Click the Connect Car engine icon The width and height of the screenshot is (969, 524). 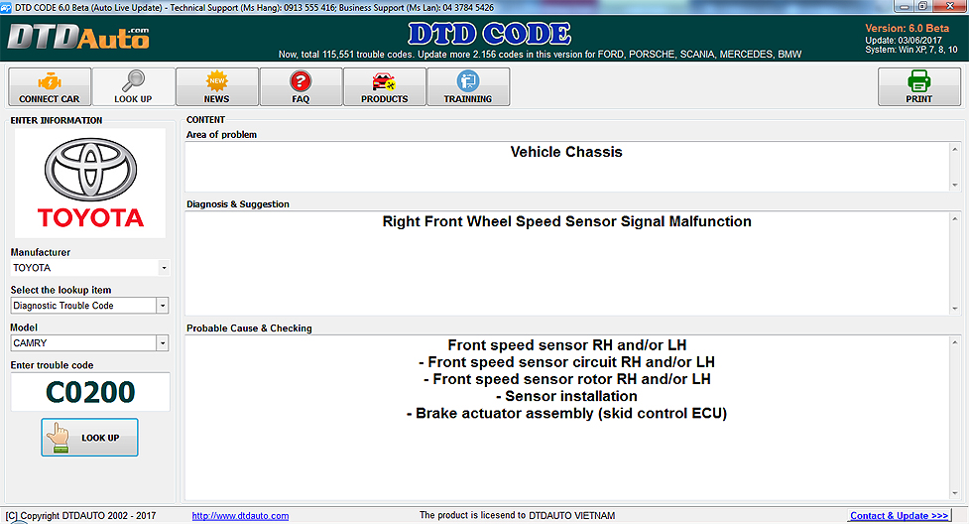[x=50, y=81]
